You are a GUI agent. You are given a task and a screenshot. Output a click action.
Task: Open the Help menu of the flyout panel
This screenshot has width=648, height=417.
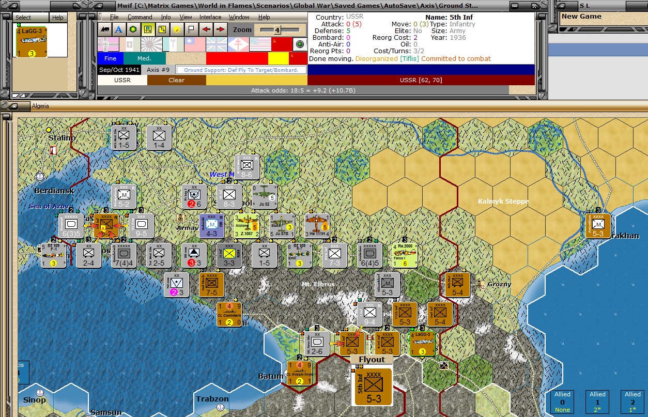(x=57, y=17)
